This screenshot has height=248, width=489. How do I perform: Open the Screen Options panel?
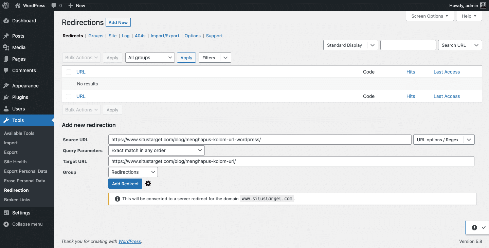tap(430, 16)
